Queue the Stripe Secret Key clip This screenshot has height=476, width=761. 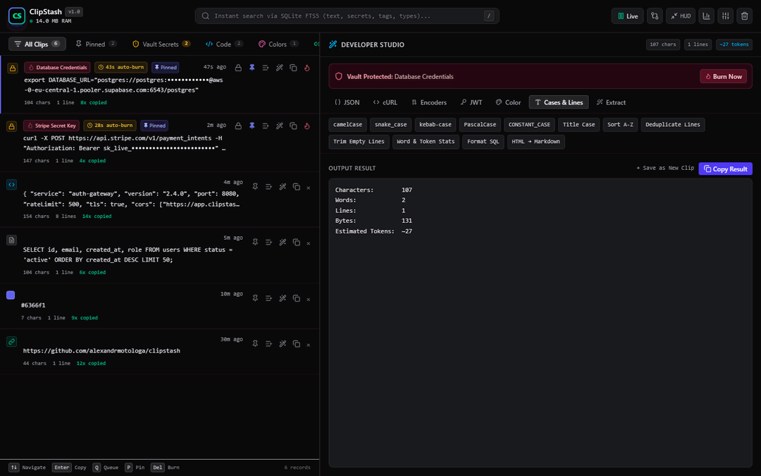[266, 126]
